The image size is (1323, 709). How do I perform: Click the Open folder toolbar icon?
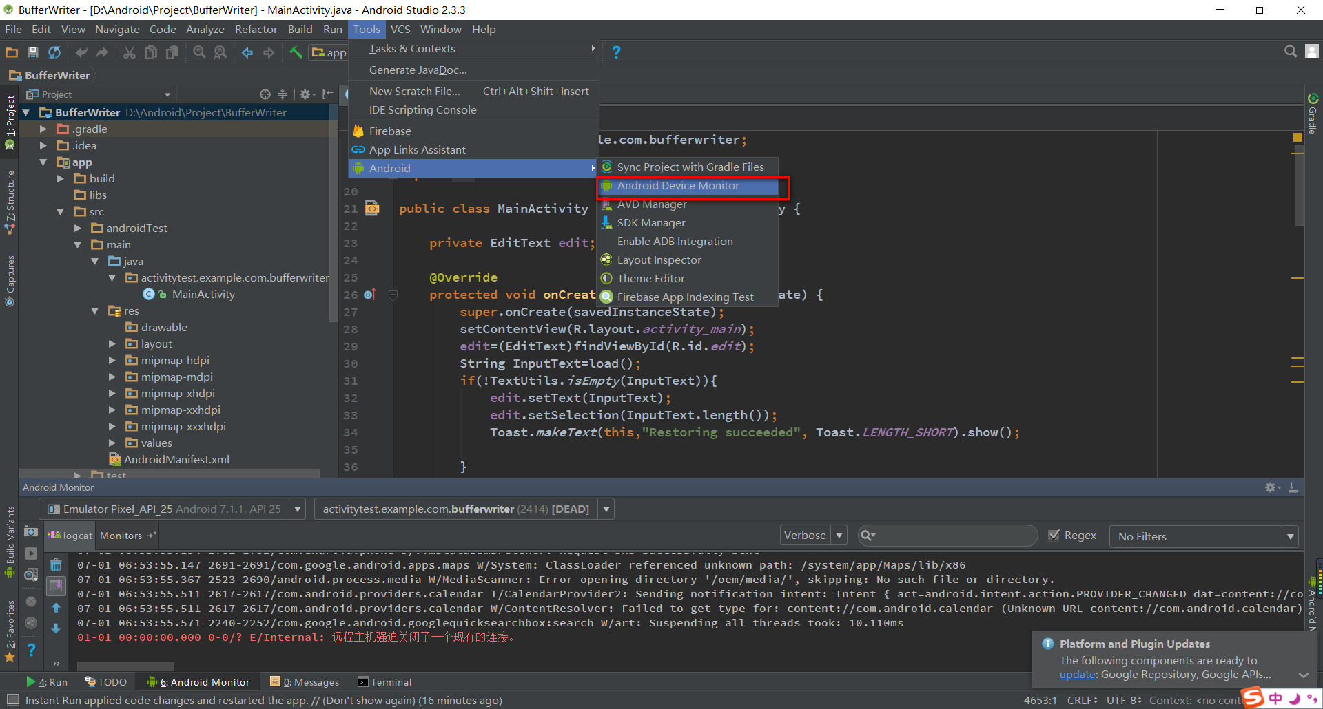pyautogui.click(x=12, y=52)
